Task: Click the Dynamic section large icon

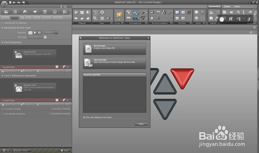Action: [x=119, y=15]
